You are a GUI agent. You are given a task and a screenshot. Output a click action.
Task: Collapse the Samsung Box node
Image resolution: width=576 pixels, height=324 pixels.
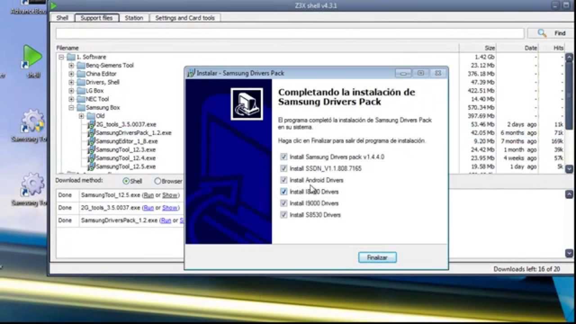[71, 108]
